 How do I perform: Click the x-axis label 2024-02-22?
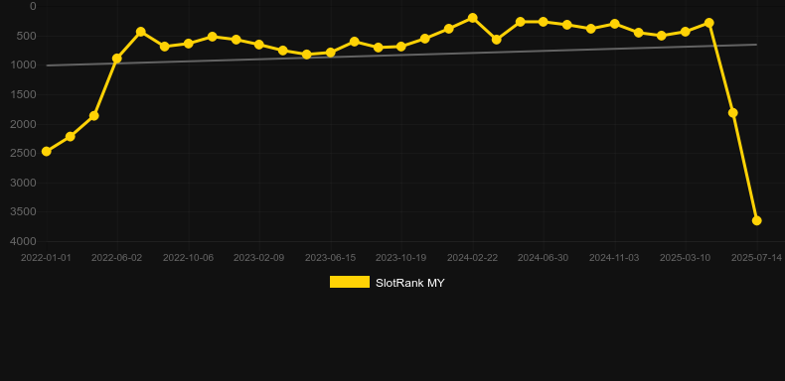coord(473,258)
